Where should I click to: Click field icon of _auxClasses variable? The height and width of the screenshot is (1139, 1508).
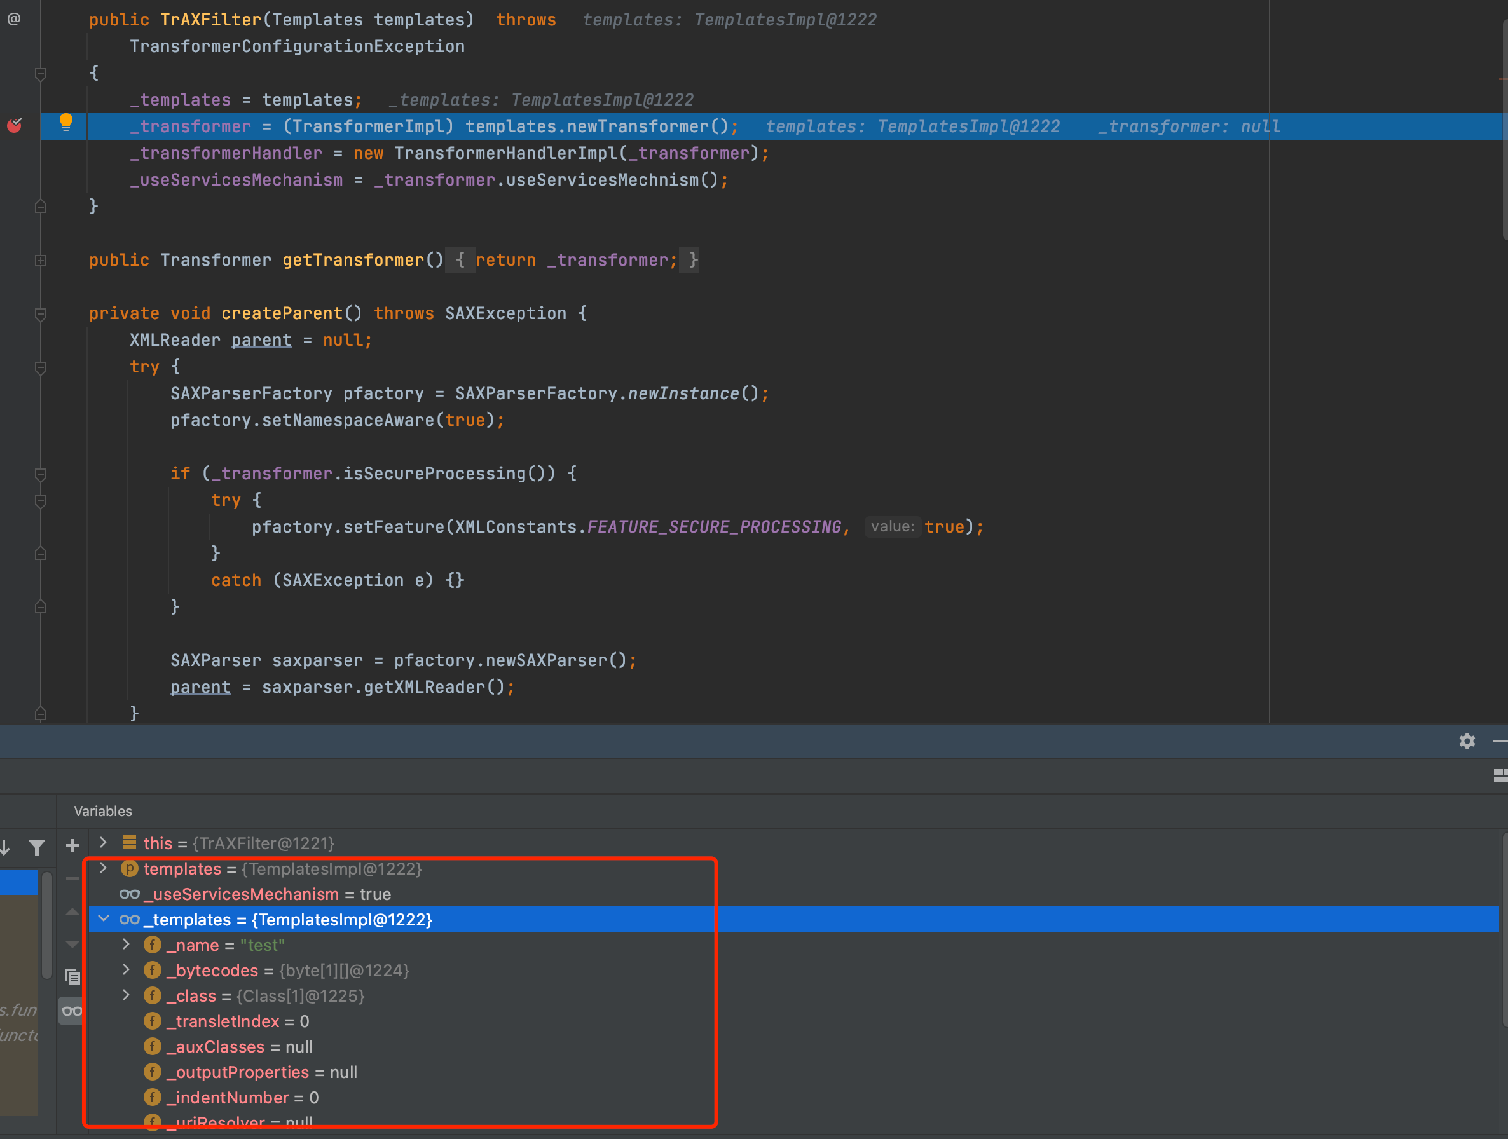pyautogui.click(x=153, y=1047)
